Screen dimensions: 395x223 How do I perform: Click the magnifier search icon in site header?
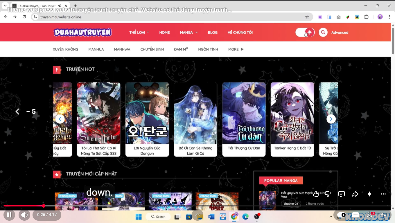[x=323, y=33]
